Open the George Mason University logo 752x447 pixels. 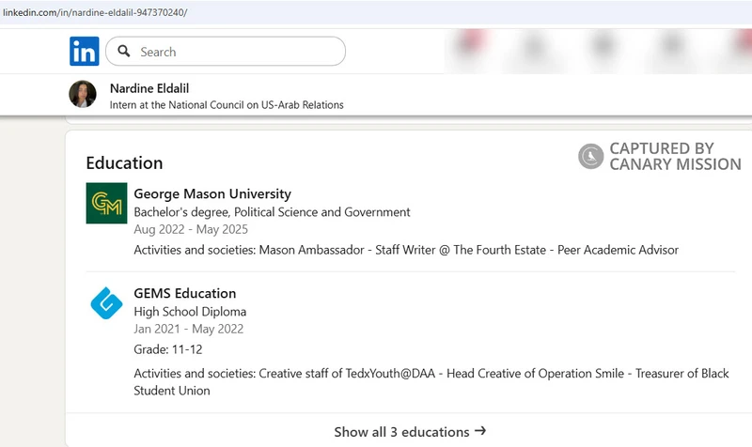(x=106, y=203)
